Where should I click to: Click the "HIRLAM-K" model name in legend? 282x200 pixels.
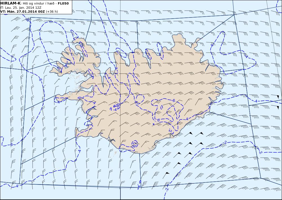(10, 3)
